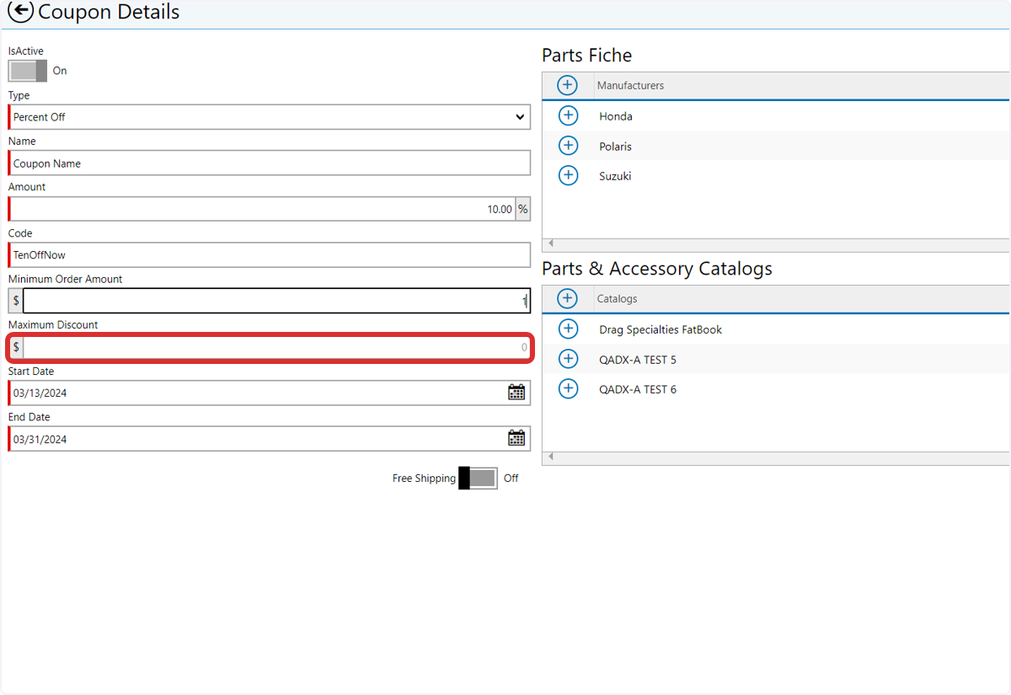This screenshot has height=695, width=1011.
Task: Add the Honda manufacturer with its plus icon
Action: click(569, 115)
